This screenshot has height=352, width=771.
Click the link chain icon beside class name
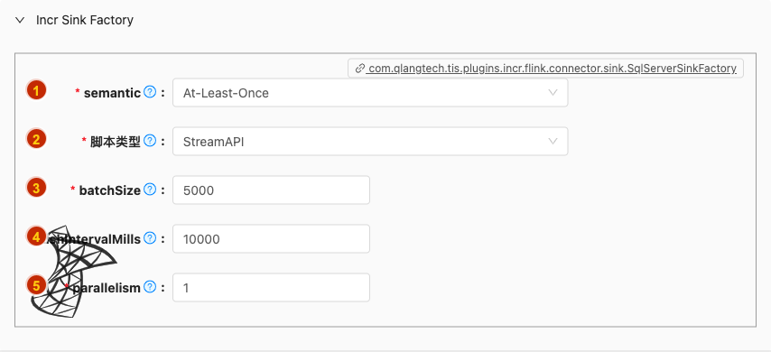pyautogui.click(x=360, y=69)
